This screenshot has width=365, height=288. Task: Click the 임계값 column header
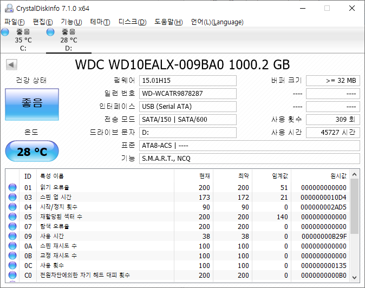[x=271, y=176]
